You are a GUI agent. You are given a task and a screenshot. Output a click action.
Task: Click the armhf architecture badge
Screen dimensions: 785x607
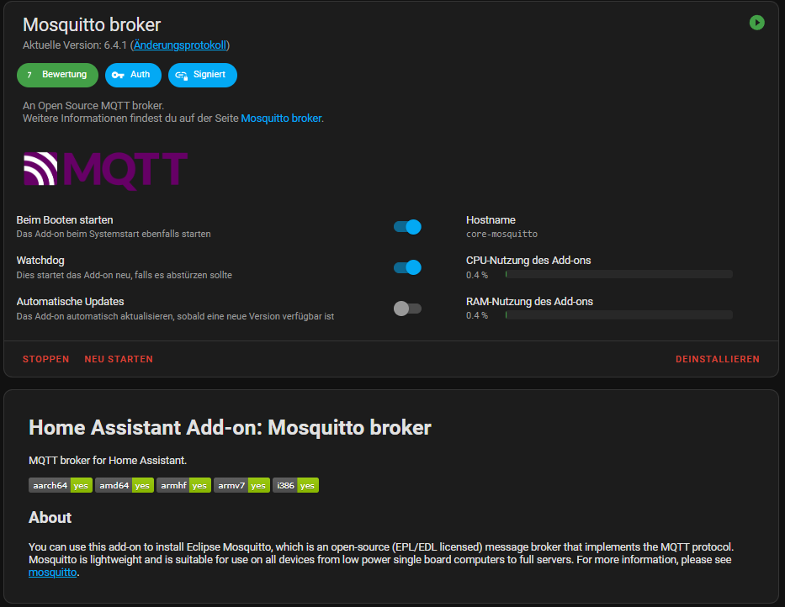183,485
